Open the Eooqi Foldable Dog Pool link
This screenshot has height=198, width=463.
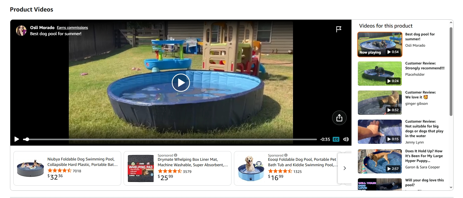[303, 162]
